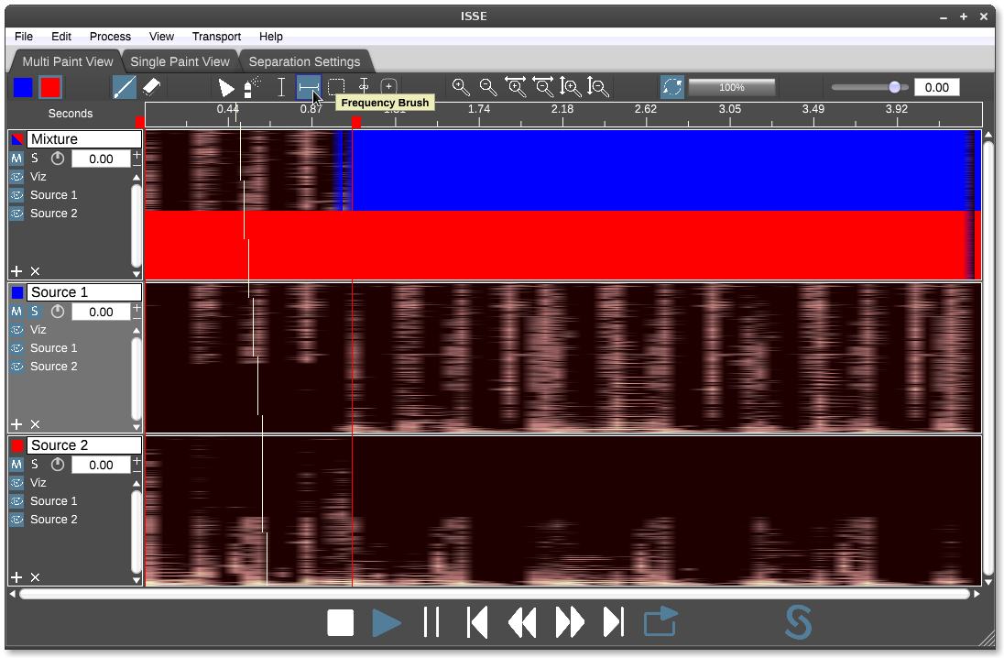Screen dimensions: 1004x658
Task: Click the plus stepper on Source 2 gain
Action: coord(136,460)
